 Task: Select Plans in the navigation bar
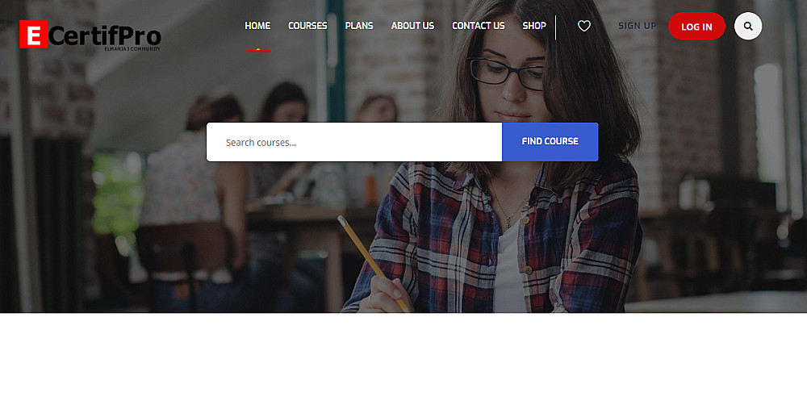pyautogui.click(x=359, y=26)
